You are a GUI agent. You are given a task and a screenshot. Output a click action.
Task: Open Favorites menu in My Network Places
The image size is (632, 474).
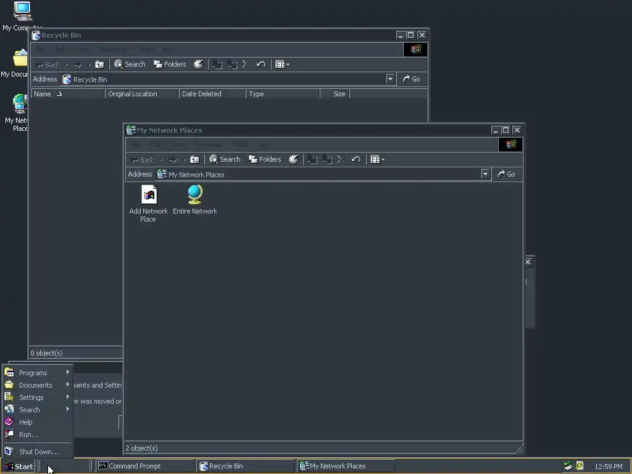pyautogui.click(x=208, y=144)
